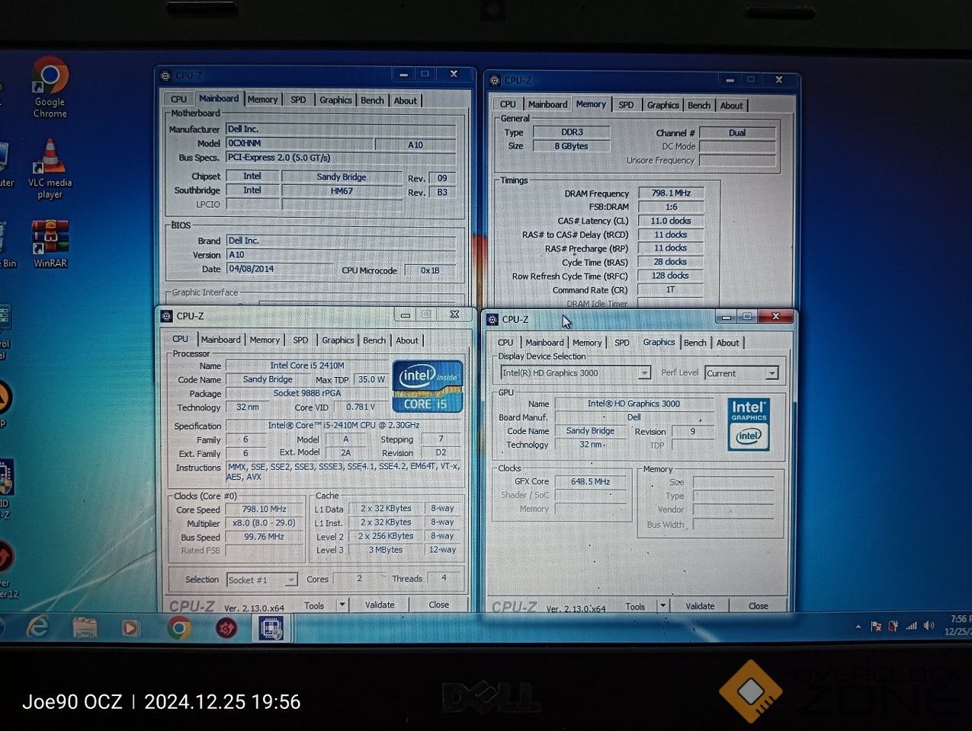
Task: Click Close button in Graphics CPU-Z window
Action: pos(759,606)
